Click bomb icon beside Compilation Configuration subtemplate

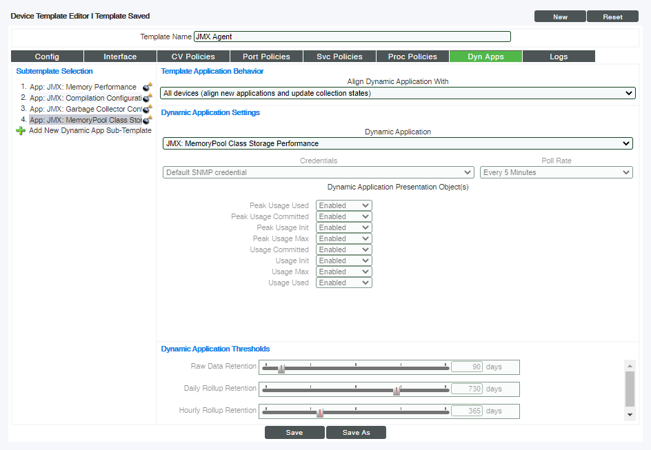pyautogui.click(x=147, y=99)
